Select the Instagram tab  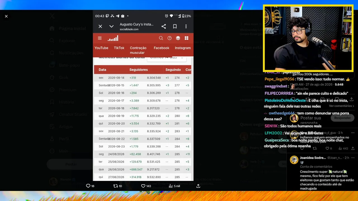coord(183,48)
